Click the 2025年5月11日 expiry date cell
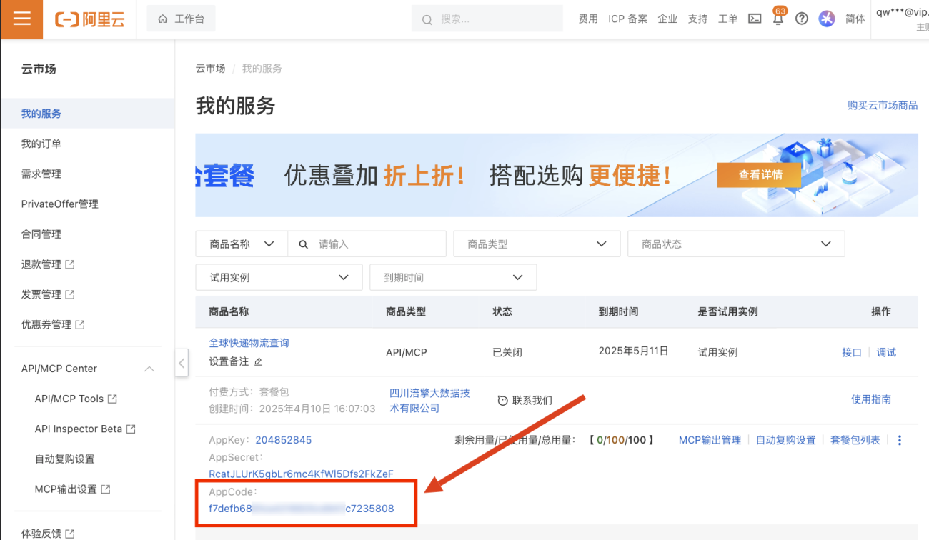The width and height of the screenshot is (929, 540). tap(633, 351)
